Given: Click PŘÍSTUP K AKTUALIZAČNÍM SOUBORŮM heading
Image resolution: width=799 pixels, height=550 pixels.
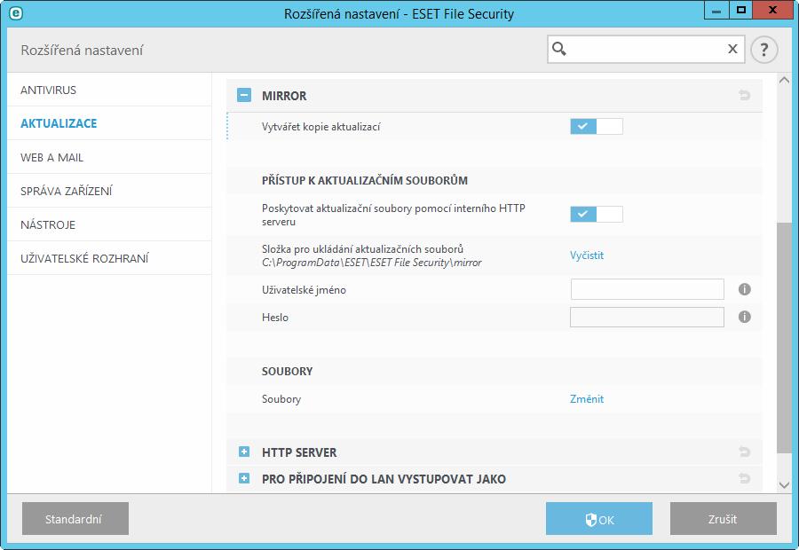Looking at the screenshot, I should click(365, 180).
